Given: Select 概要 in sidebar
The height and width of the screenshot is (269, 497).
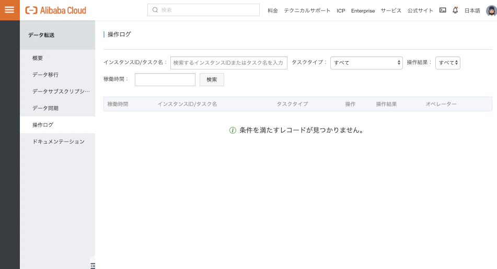Looking at the screenshot, I should pos(57,58).
